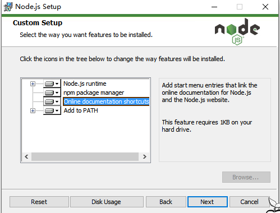Expand the Add to PATH tree node
This screenshot has height=213, width=280.
(33, 110)
